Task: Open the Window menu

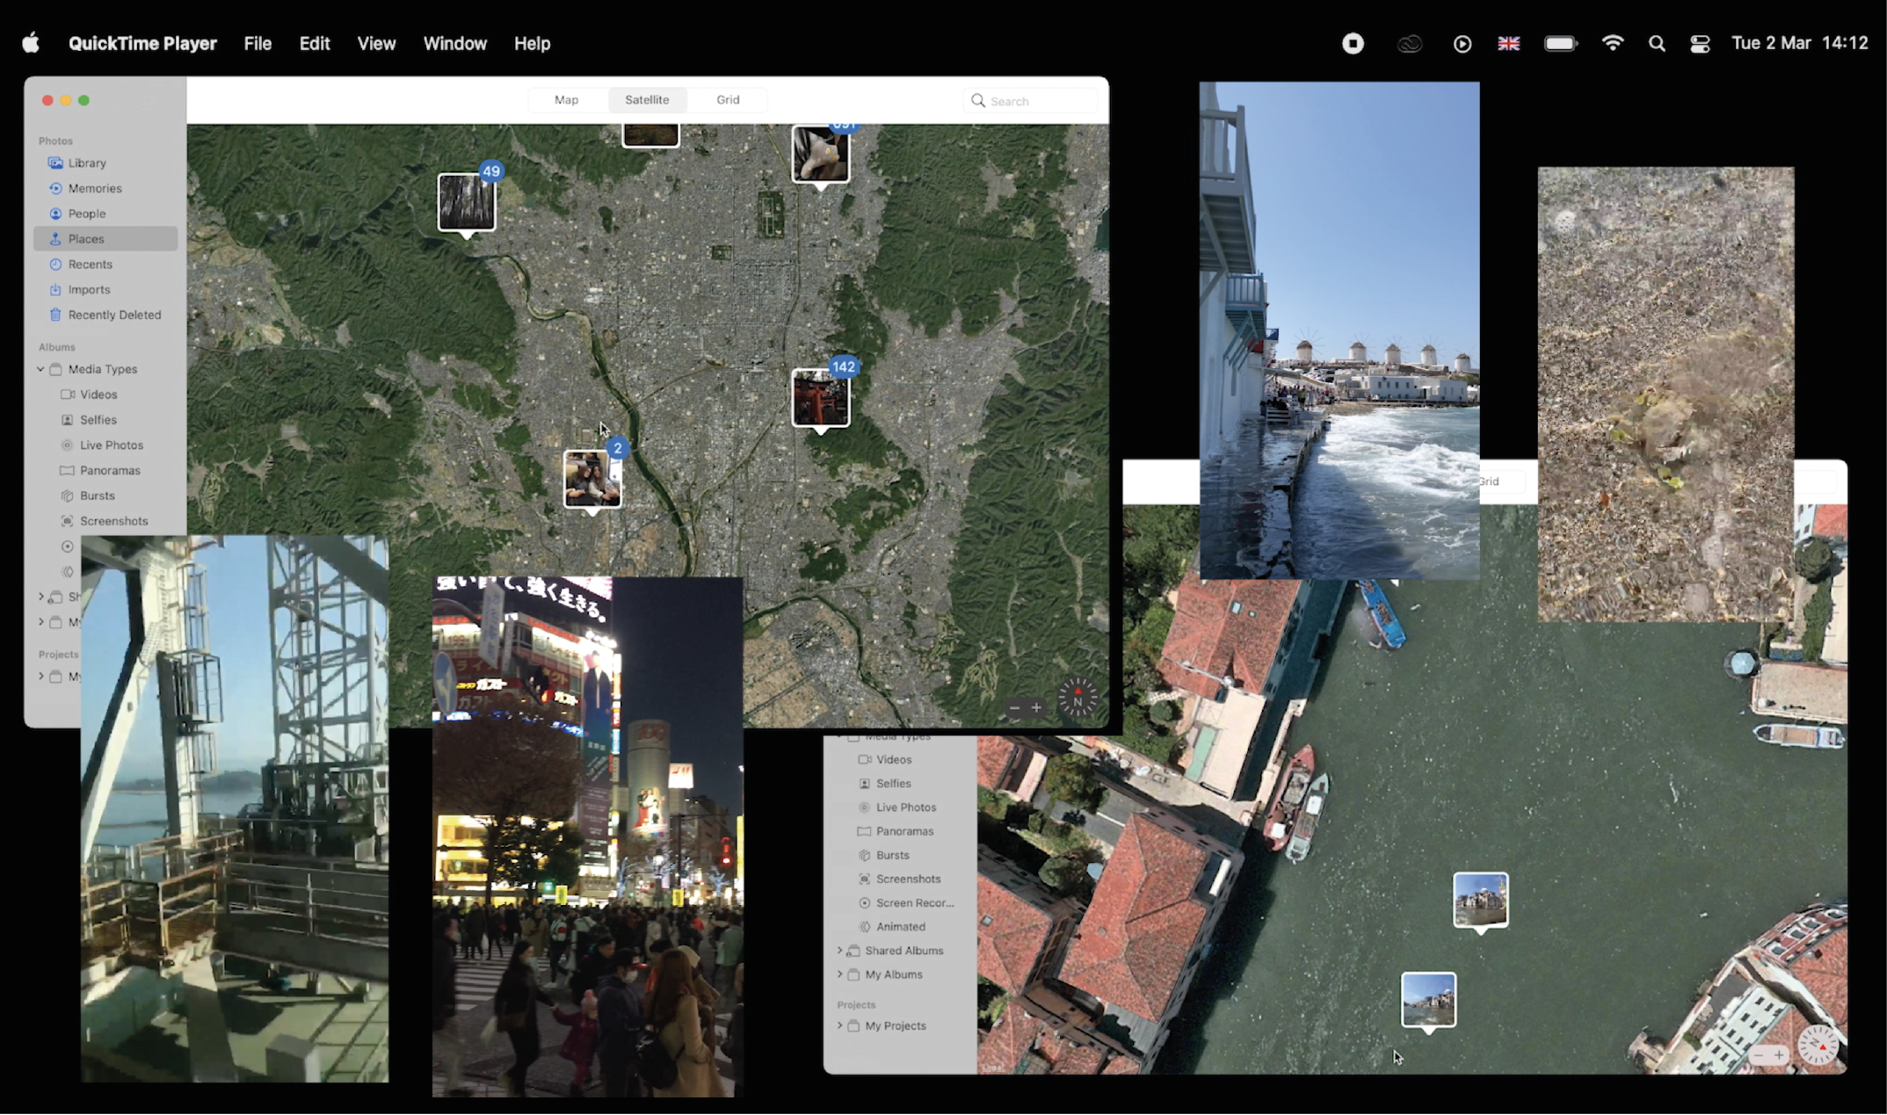Action: click(454, 44)
